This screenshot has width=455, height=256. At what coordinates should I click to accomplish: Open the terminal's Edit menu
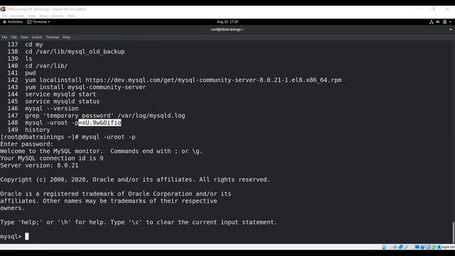coord(14,37)
